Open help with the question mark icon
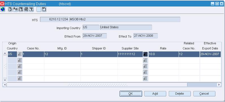The height and width of the screenshot is (102, 225). 31,9
